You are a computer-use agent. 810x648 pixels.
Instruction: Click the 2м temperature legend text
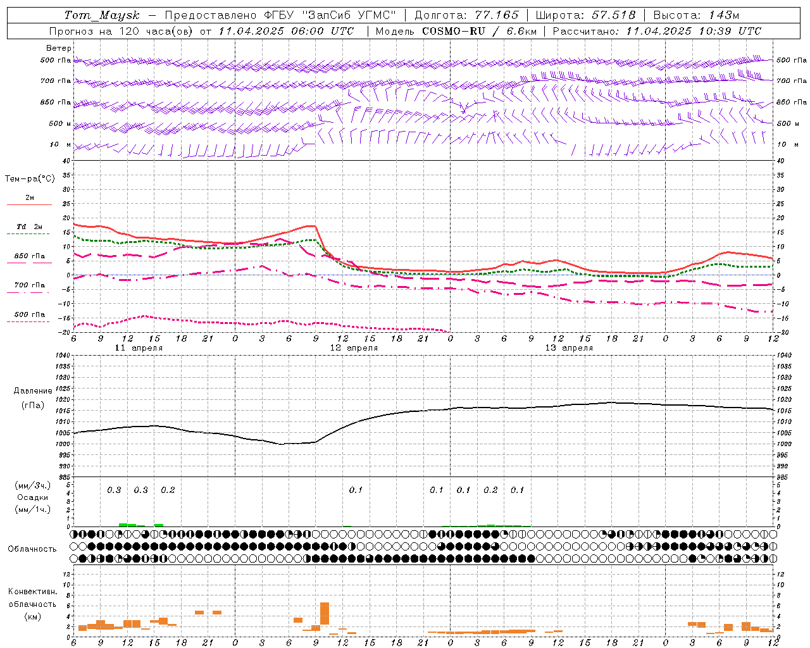pyautogui.click(x=30, y=198)
